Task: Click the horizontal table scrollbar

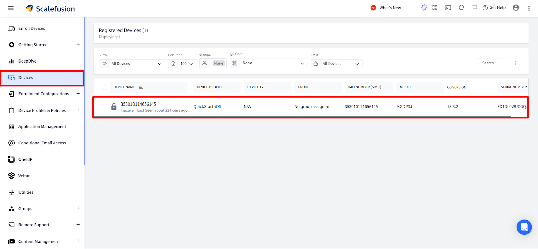Action: click(303, 116)
